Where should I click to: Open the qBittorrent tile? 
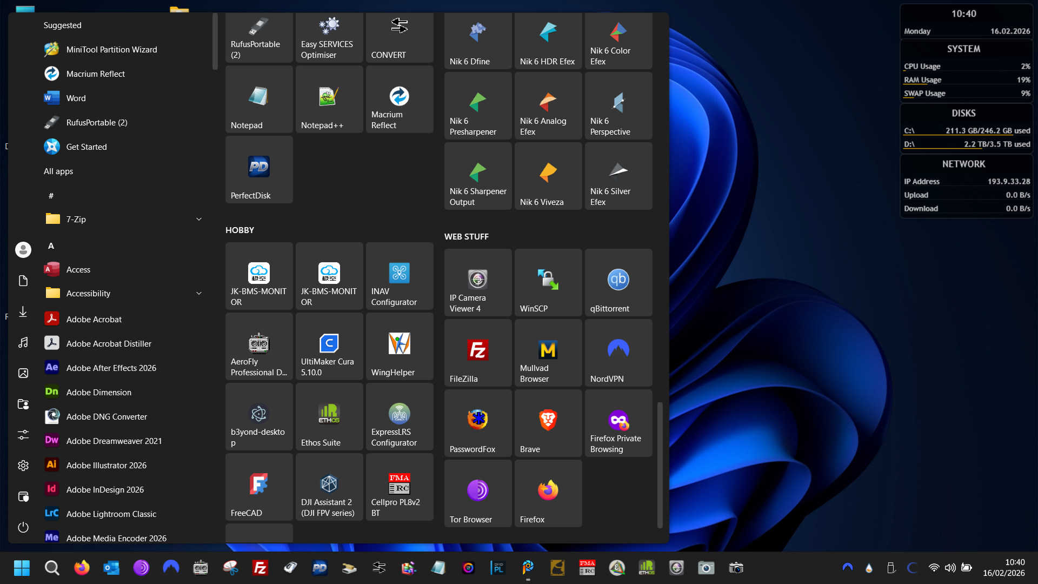618,282
